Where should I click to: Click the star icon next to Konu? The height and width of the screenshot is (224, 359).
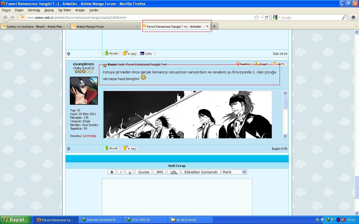tap(105, 66)
